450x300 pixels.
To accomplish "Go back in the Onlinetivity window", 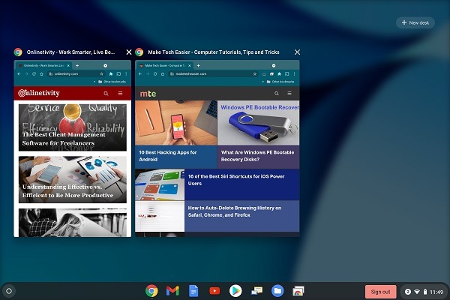I will point(19,73).
